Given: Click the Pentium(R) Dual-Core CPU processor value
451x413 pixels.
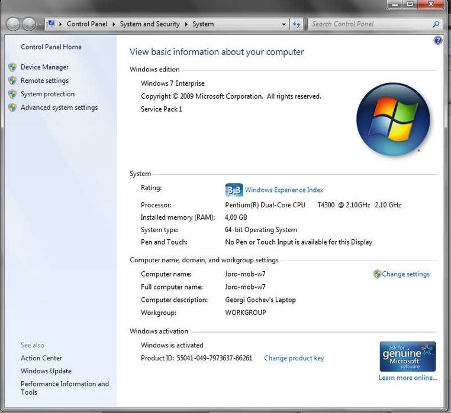Looking at the screenshot, I should pos(313,205).
